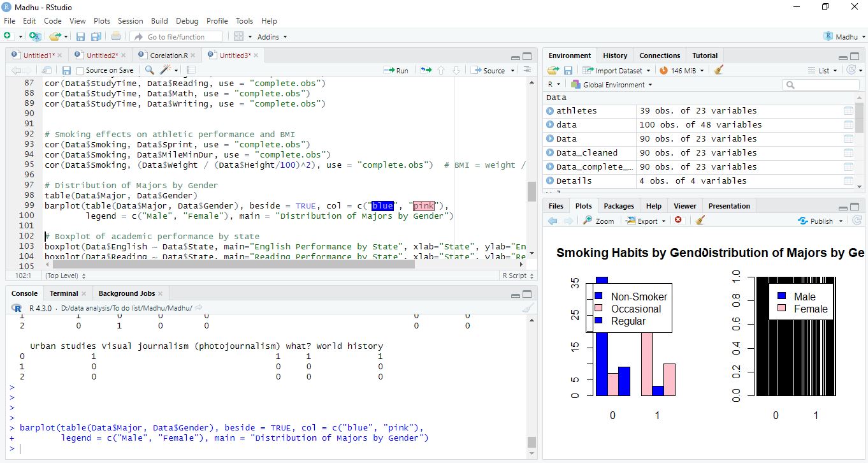This screenshot has width=868, height=463.
Task: Open an existing file folder icon
Action: click(55, 36)
